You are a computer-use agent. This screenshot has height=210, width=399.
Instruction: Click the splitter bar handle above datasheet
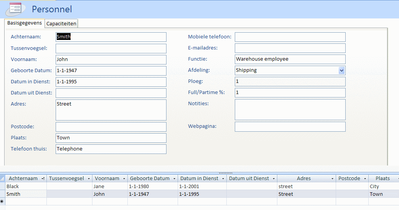point(225,173)
